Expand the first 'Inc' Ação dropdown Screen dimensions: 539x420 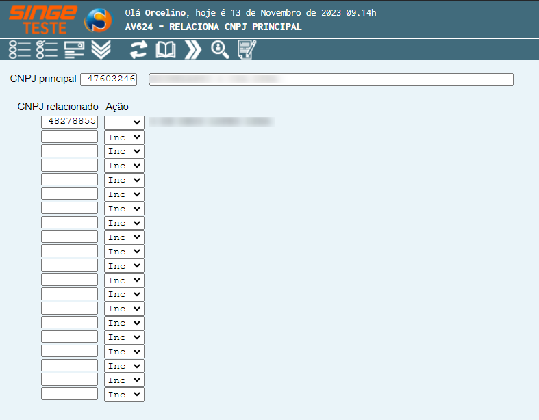pos(124,137)
